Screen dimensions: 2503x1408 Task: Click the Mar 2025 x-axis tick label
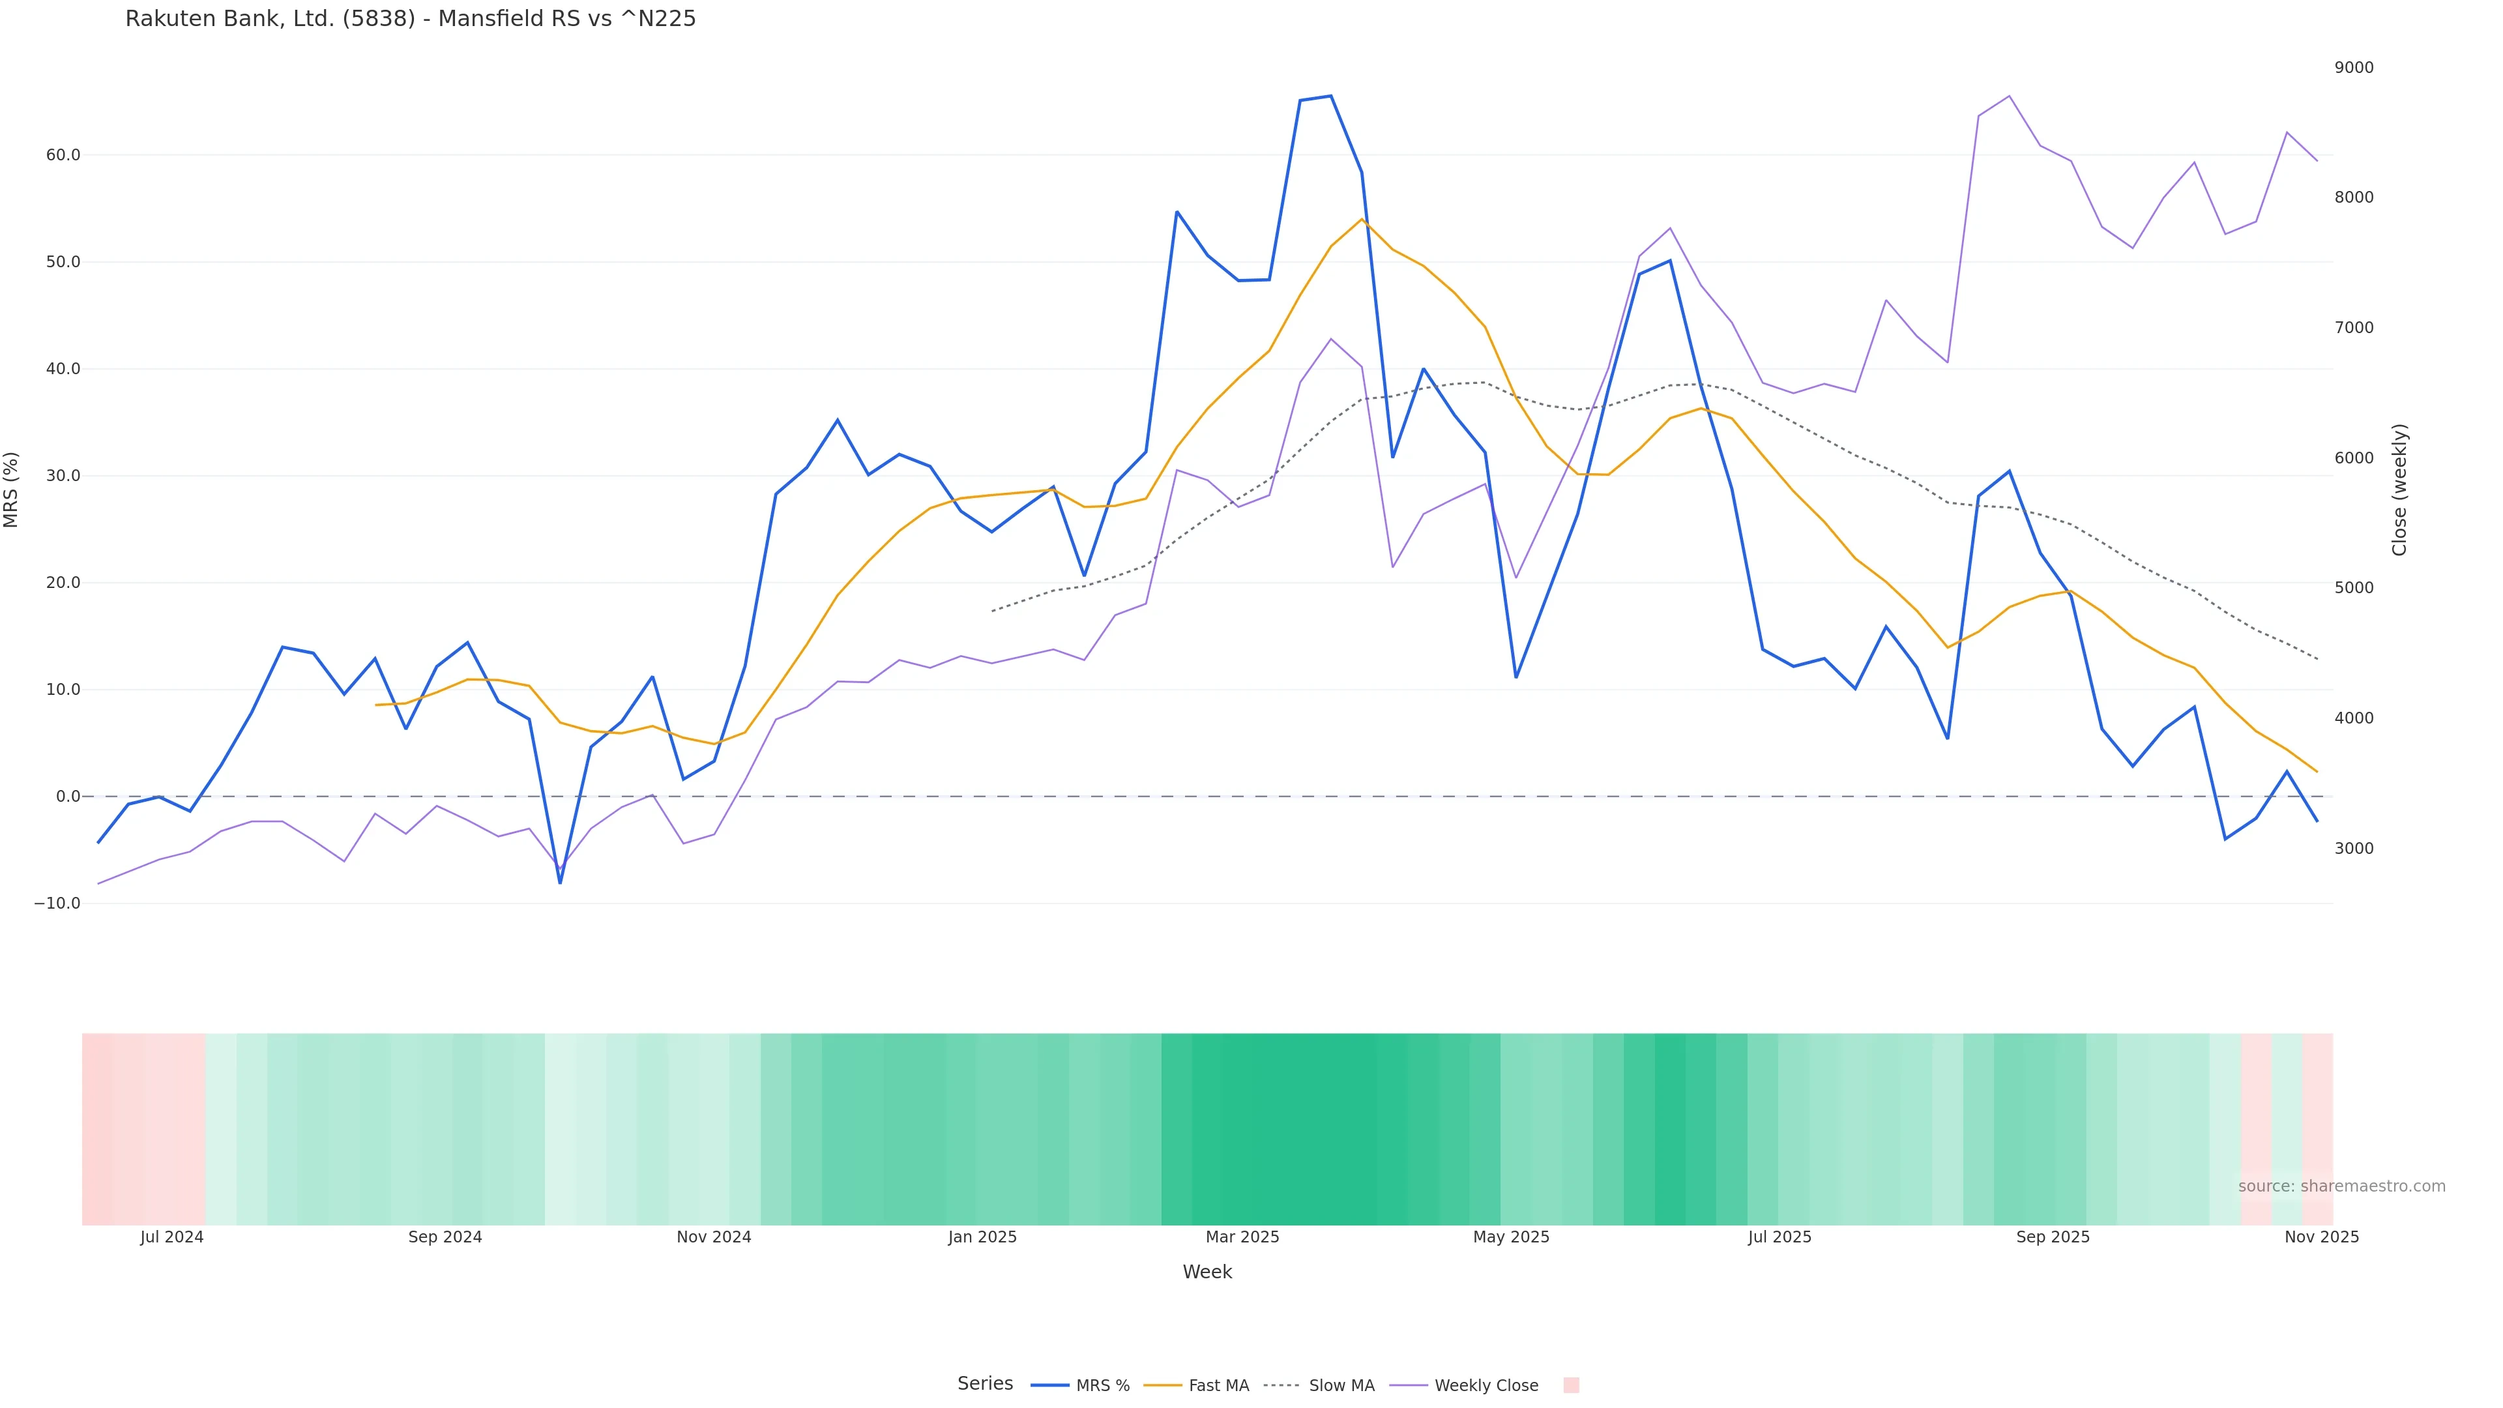(x=1242, y=1237)
